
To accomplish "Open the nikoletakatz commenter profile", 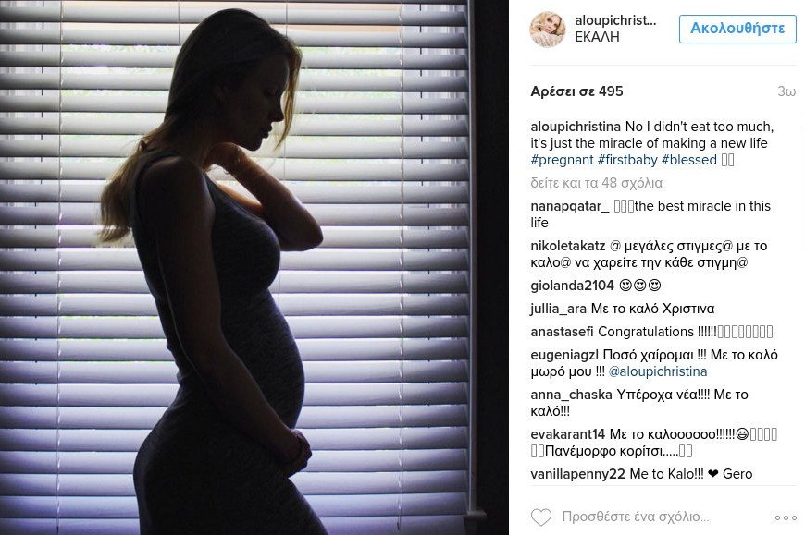I will (x=568, y=246).
